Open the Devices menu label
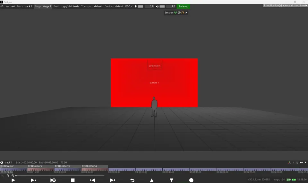 (x=109, y=6)
